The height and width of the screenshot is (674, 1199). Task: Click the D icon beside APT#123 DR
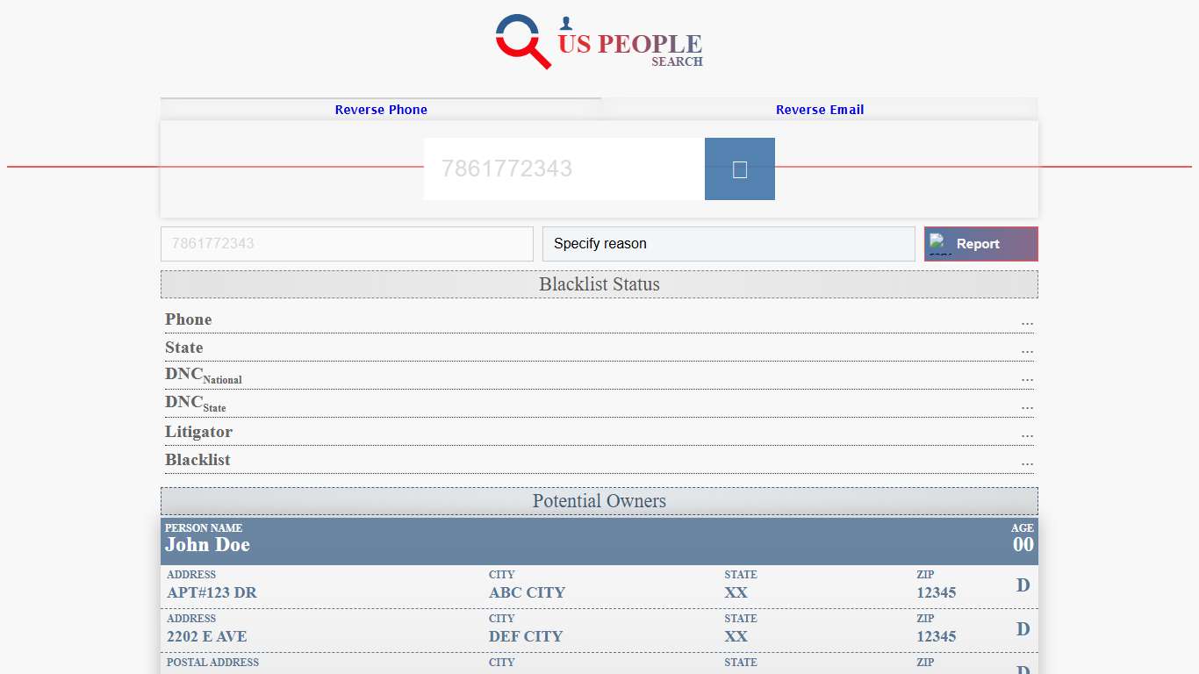tap(1022, 584)
